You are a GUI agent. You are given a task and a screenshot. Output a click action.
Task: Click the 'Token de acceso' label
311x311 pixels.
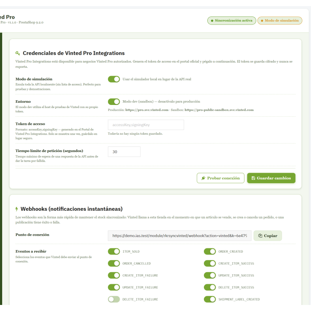(x=30, y=124)
